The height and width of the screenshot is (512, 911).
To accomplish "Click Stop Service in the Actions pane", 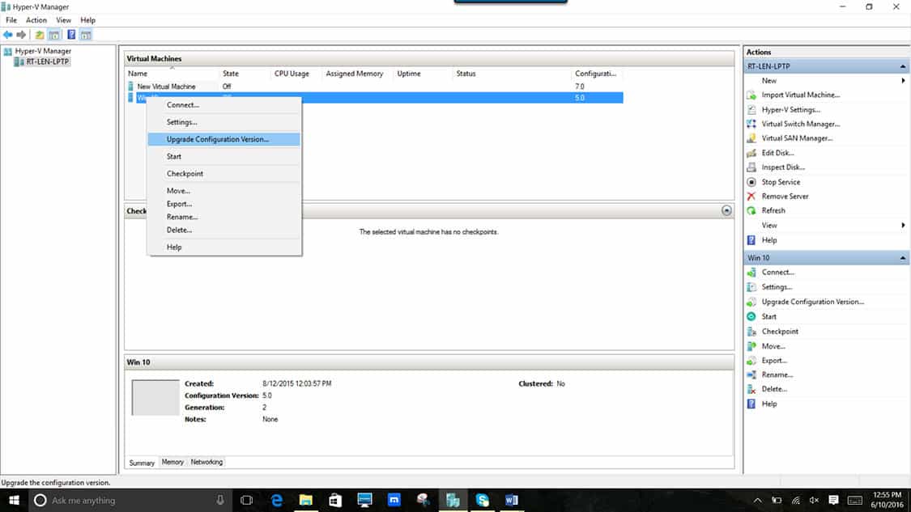I will click(781, 182).
